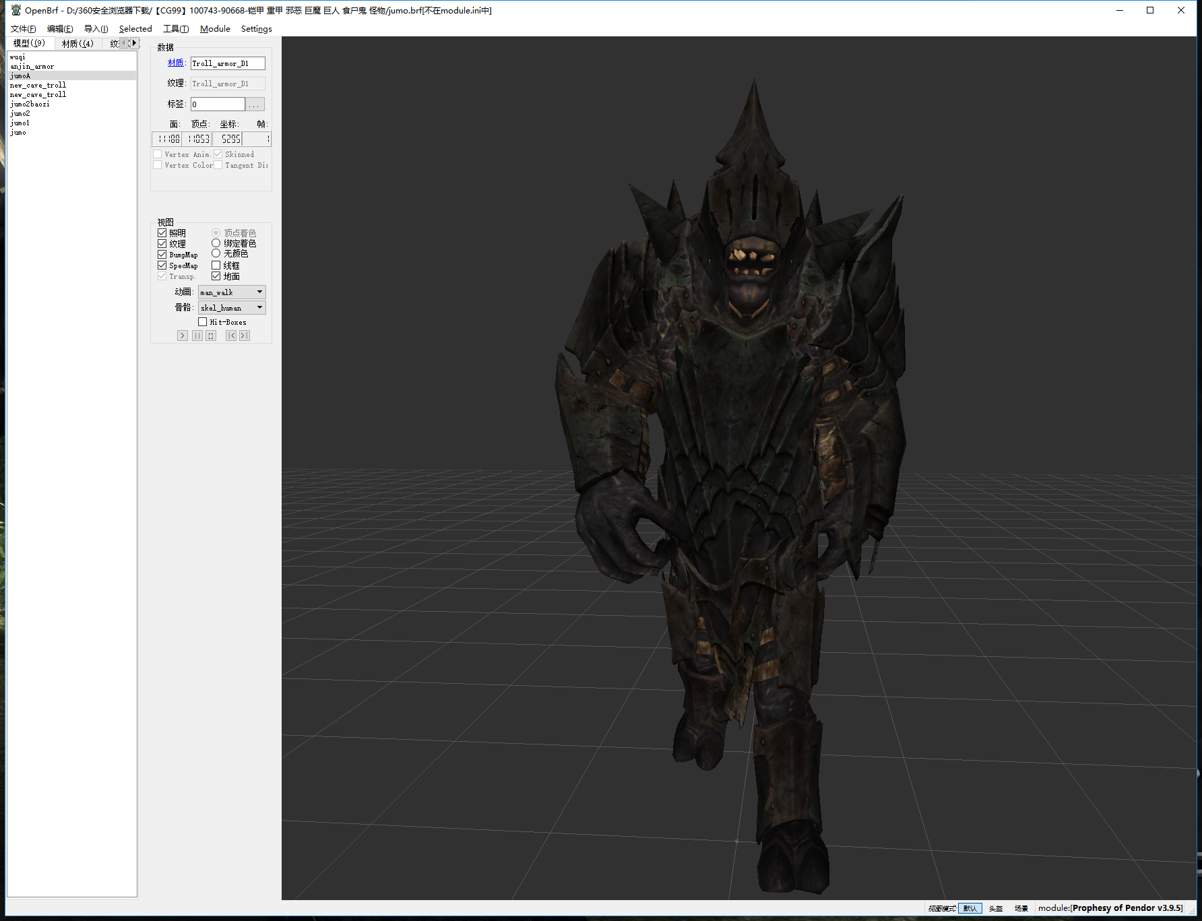Open the 工具(T) menu

click(x=176, y=29)
